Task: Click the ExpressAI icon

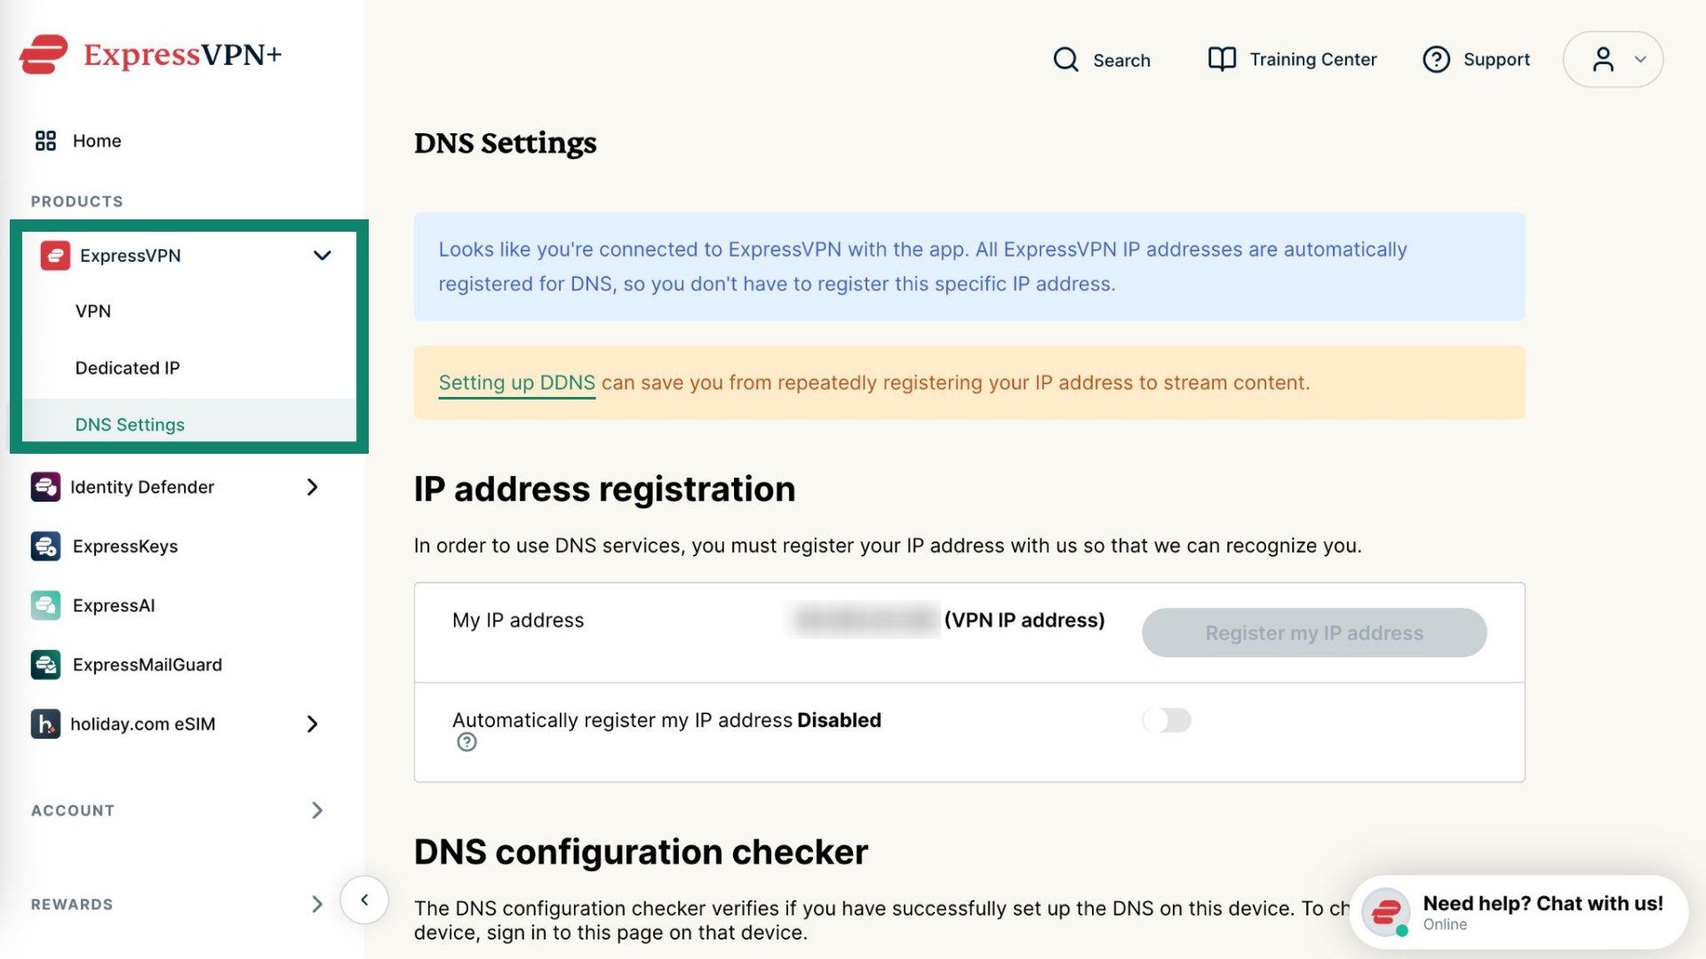Action: (45, 606)
